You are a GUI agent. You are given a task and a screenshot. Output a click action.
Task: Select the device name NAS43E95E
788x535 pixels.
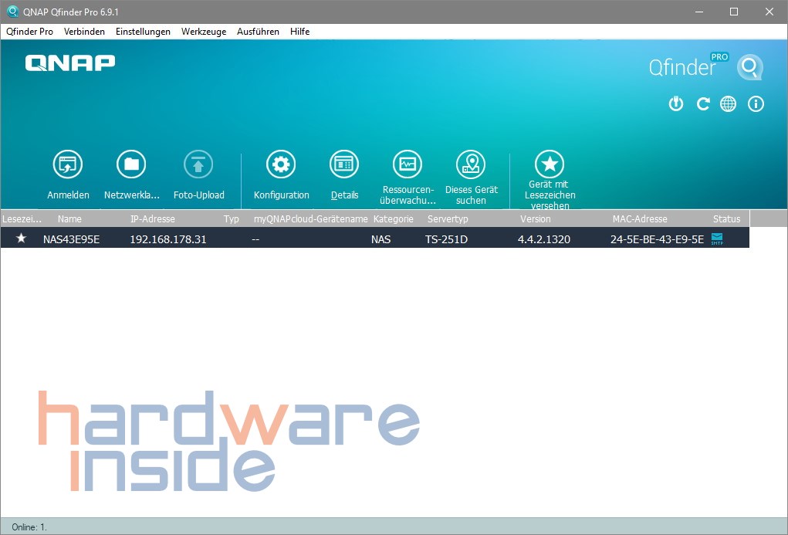click(x=71, y=240)
